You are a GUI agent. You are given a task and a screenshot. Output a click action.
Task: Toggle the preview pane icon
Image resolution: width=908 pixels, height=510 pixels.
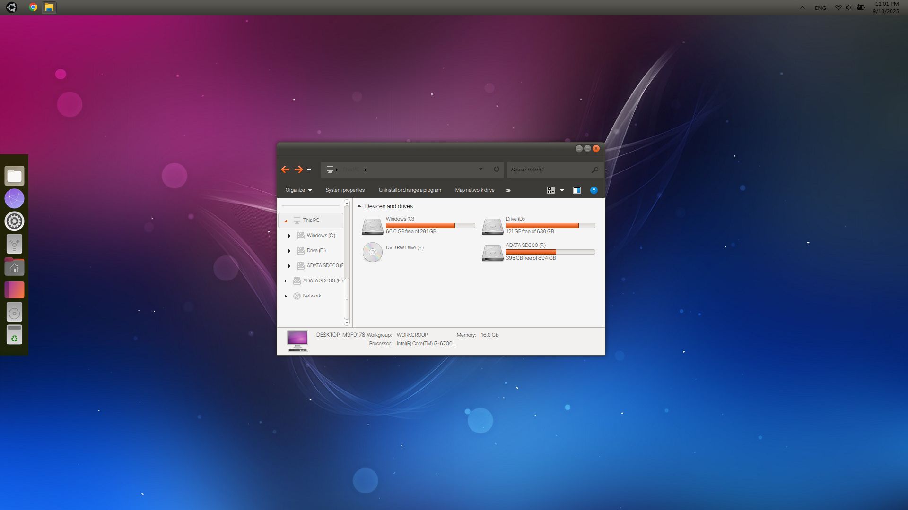[577, 190]
